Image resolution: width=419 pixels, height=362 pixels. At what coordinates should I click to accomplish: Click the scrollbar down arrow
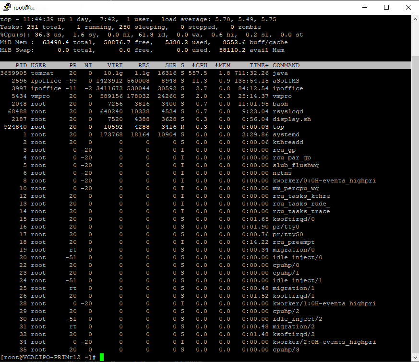click(x=415, y=357)
